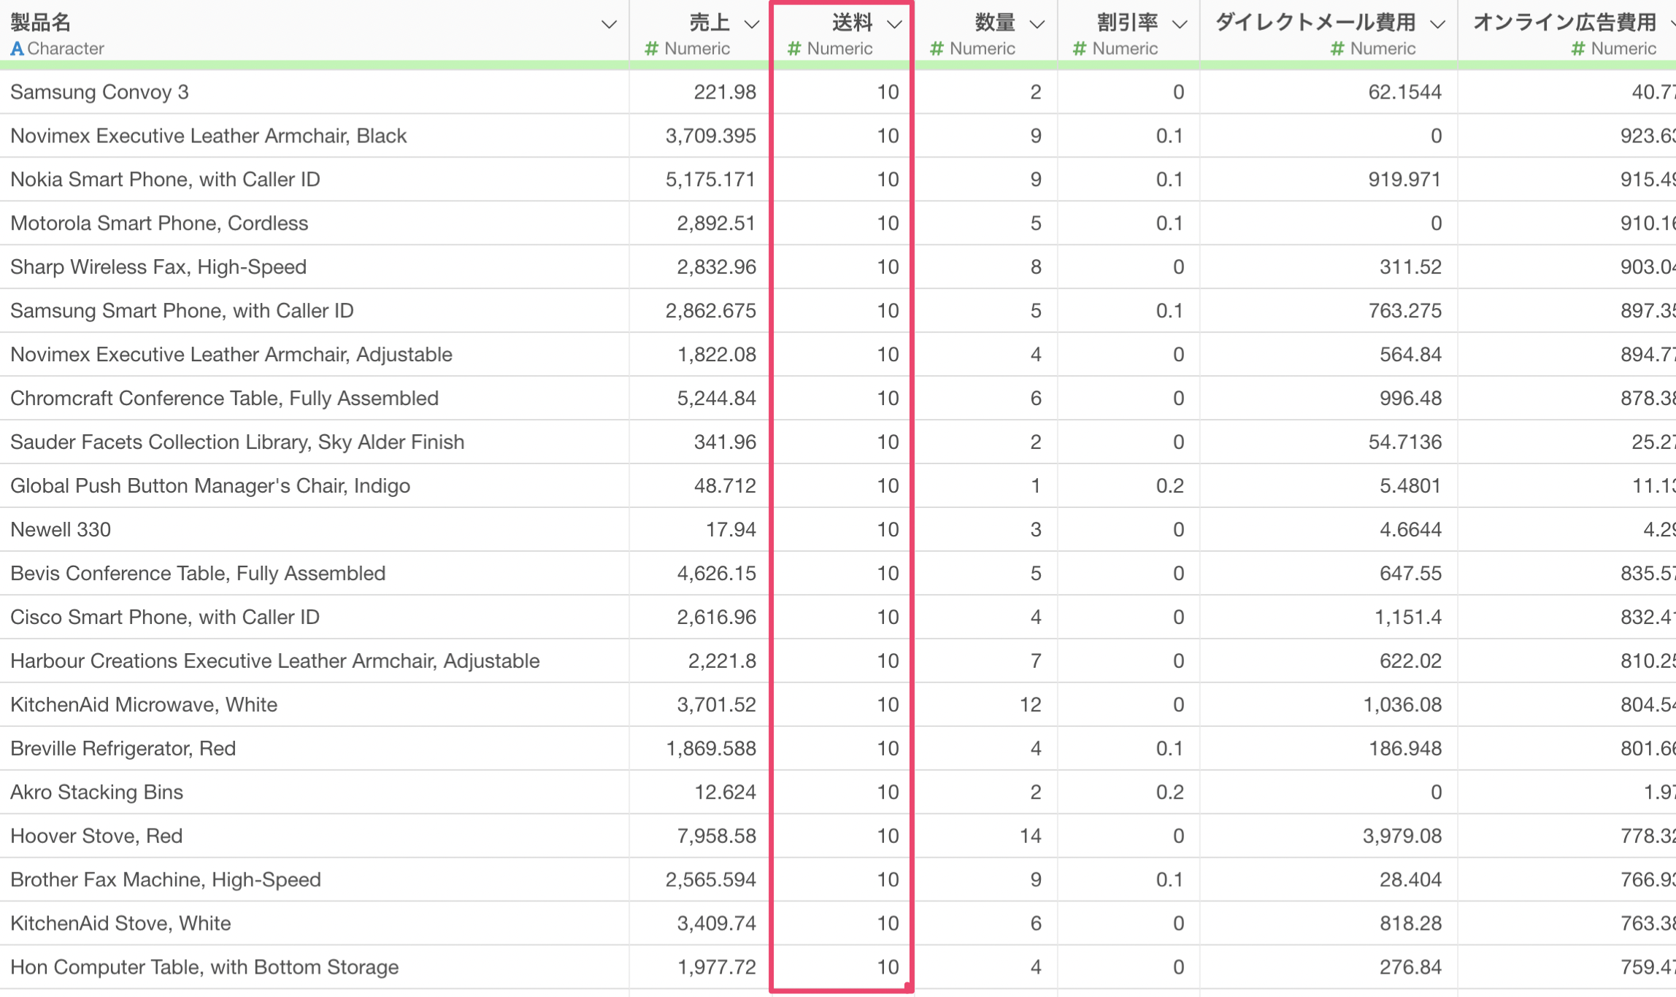This screenshot has width=1676, height=997.
Task: Open the 送料 column dropdown arrow
Action: 894,25
